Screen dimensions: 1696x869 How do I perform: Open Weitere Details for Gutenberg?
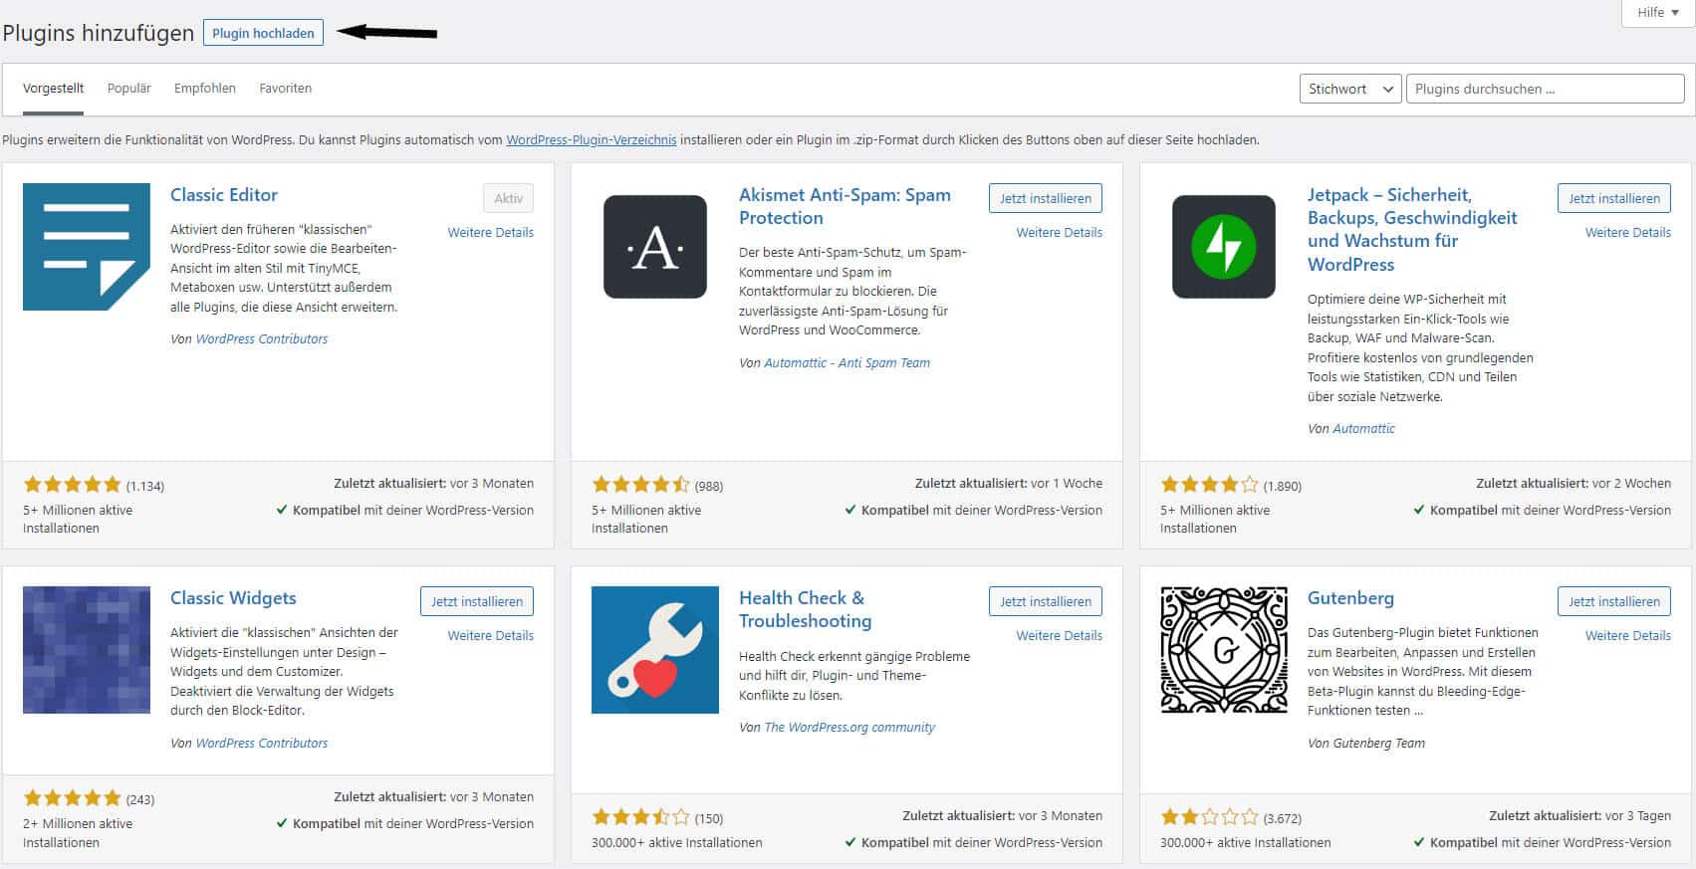coord(1628,635)
